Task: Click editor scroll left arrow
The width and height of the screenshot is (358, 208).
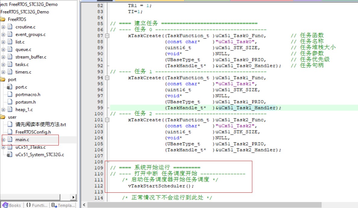Action: 84,205
